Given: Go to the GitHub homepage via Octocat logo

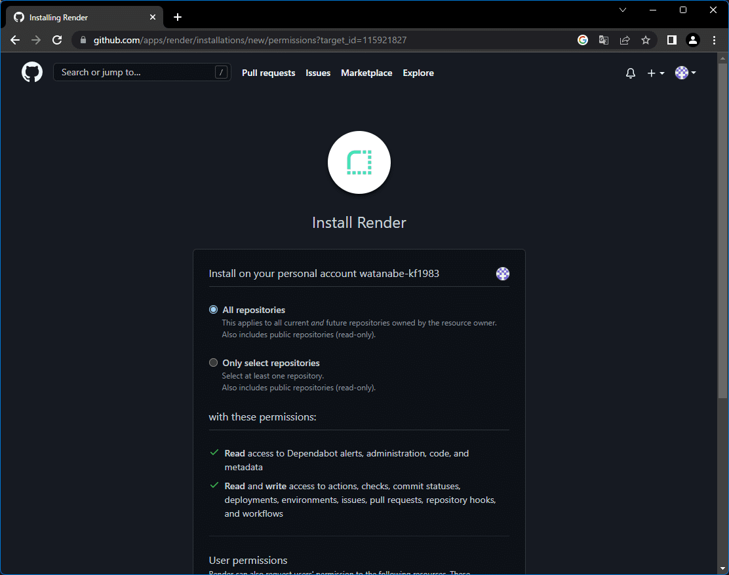Looking at the screenshot, I should [31, 73].
